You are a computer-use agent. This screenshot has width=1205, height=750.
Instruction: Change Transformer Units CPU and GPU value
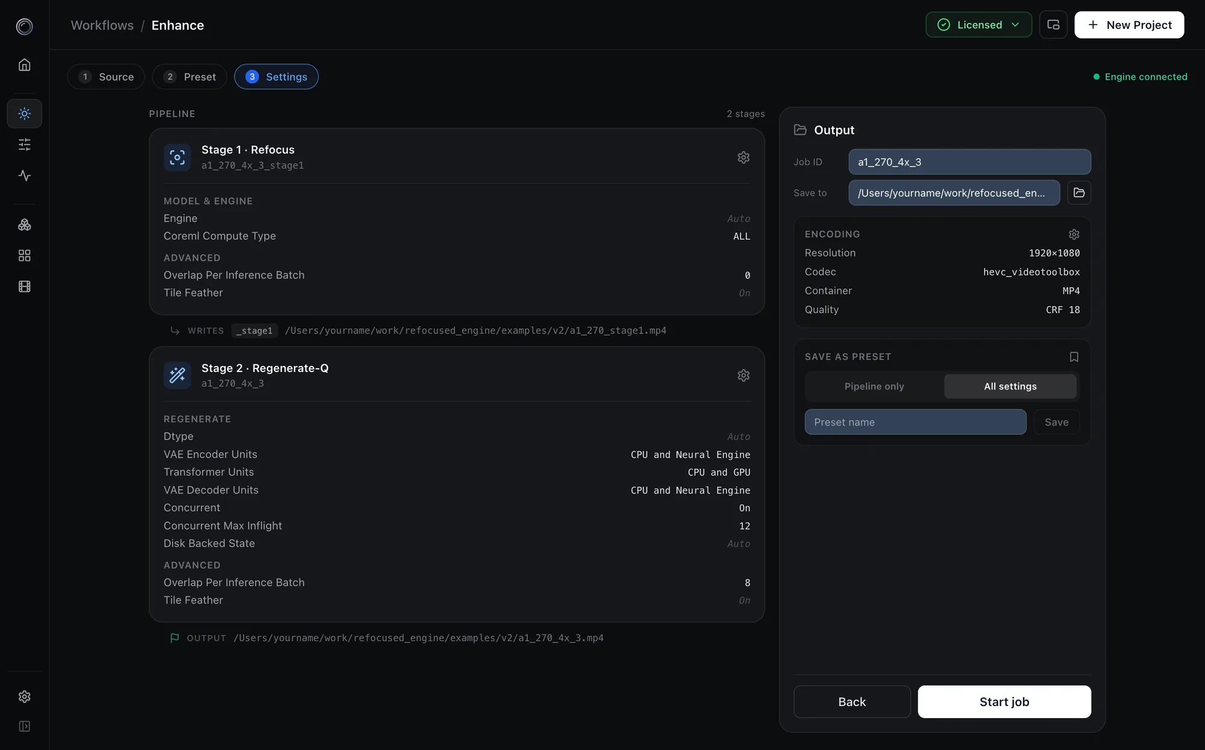(719, 473)
